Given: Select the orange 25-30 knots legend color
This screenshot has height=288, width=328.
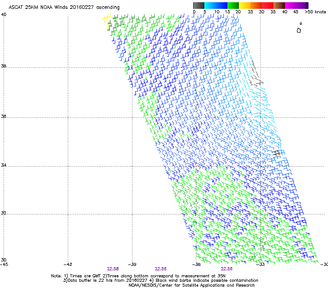Looking at the screenshot, I should 256,5.
